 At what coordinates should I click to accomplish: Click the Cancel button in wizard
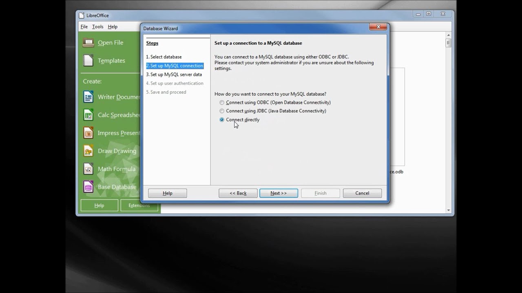click(x=362, y=193)
